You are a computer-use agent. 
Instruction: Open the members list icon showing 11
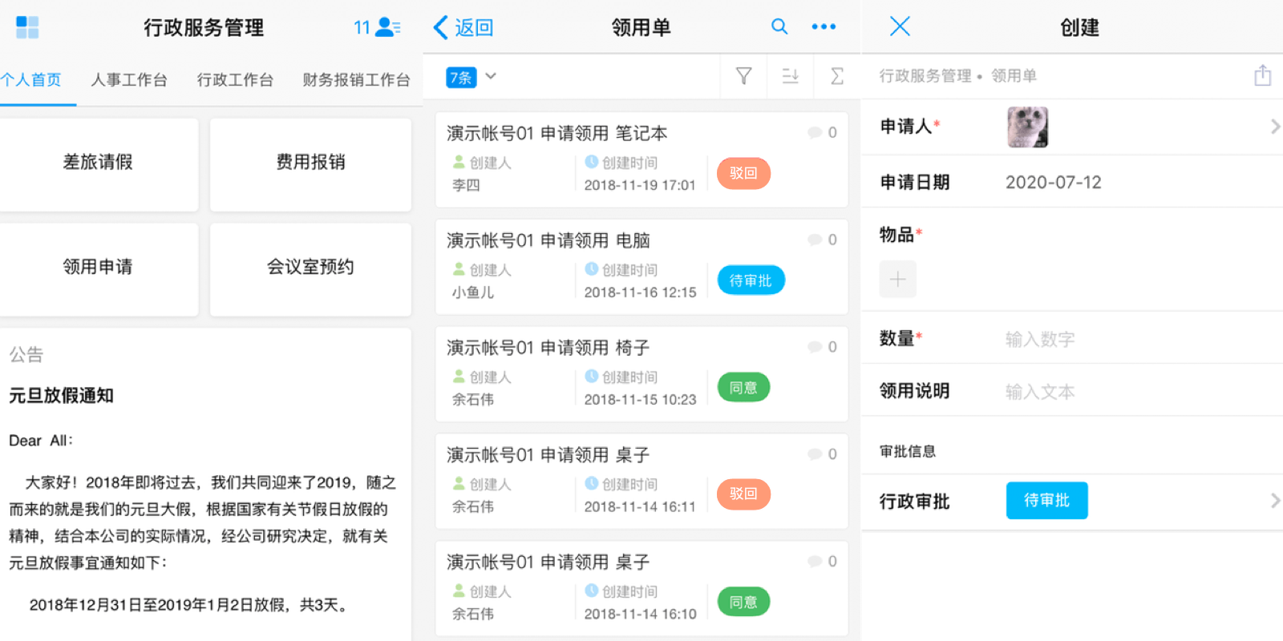pos(377,27)
